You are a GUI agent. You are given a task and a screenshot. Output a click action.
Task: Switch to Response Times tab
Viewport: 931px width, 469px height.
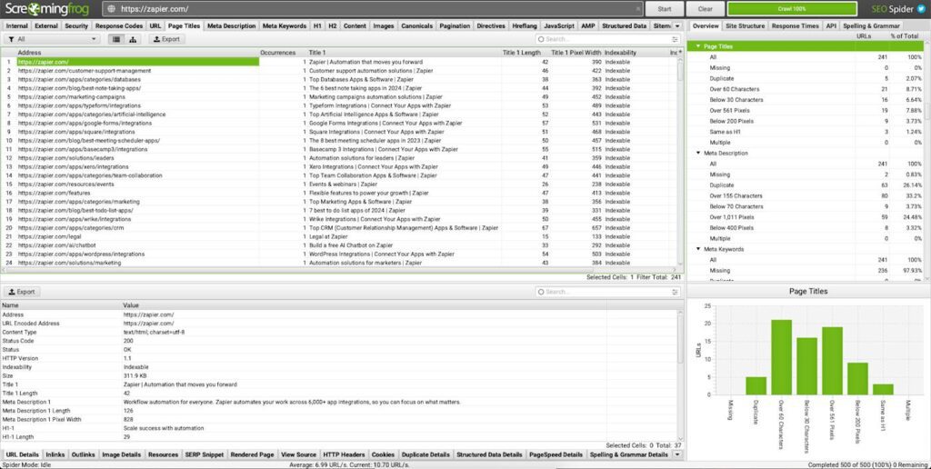click(x=795, y=26)
